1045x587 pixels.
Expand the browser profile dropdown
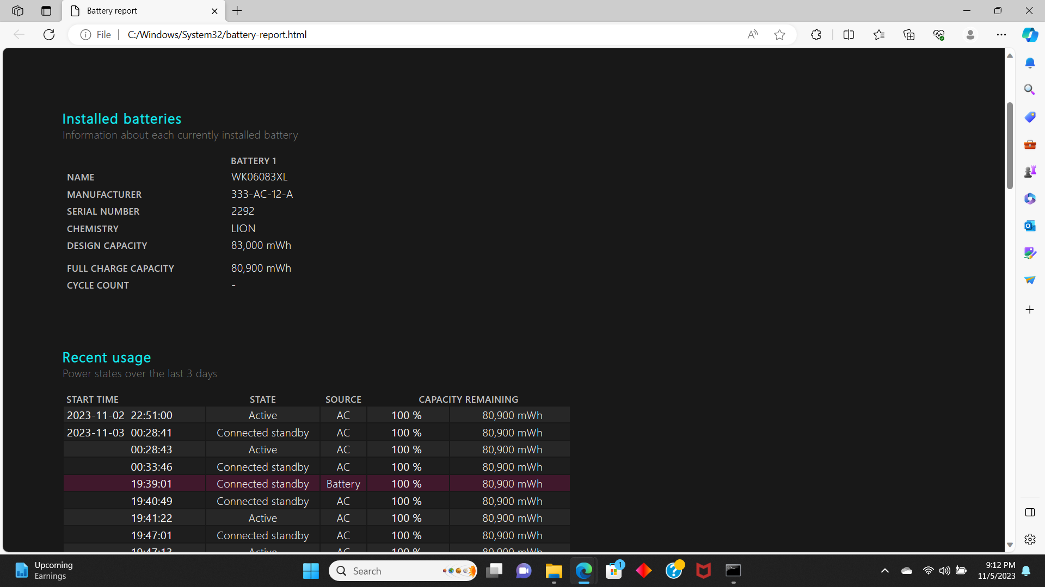point(971,34)
